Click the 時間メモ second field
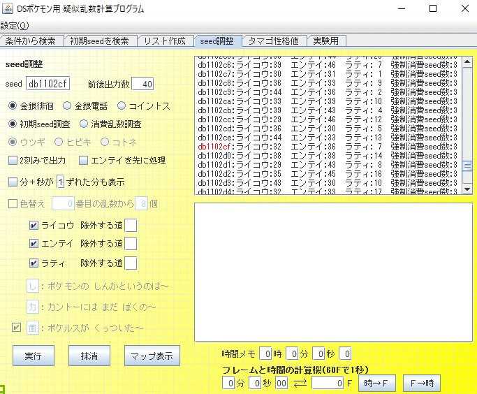The width and height of the screenshot is (477, 394). coord(318,353)
